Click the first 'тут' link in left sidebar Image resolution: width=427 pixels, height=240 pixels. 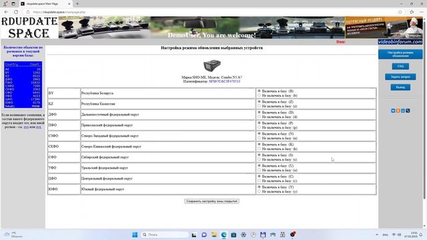coord(26,127)
